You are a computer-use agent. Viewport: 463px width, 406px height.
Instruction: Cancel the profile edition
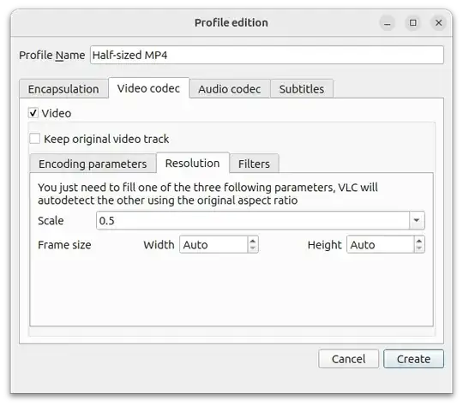[348, 359]
